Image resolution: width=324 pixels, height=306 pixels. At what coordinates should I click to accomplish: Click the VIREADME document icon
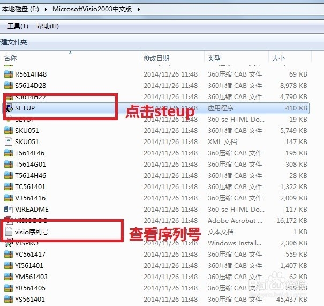[9, 209]
